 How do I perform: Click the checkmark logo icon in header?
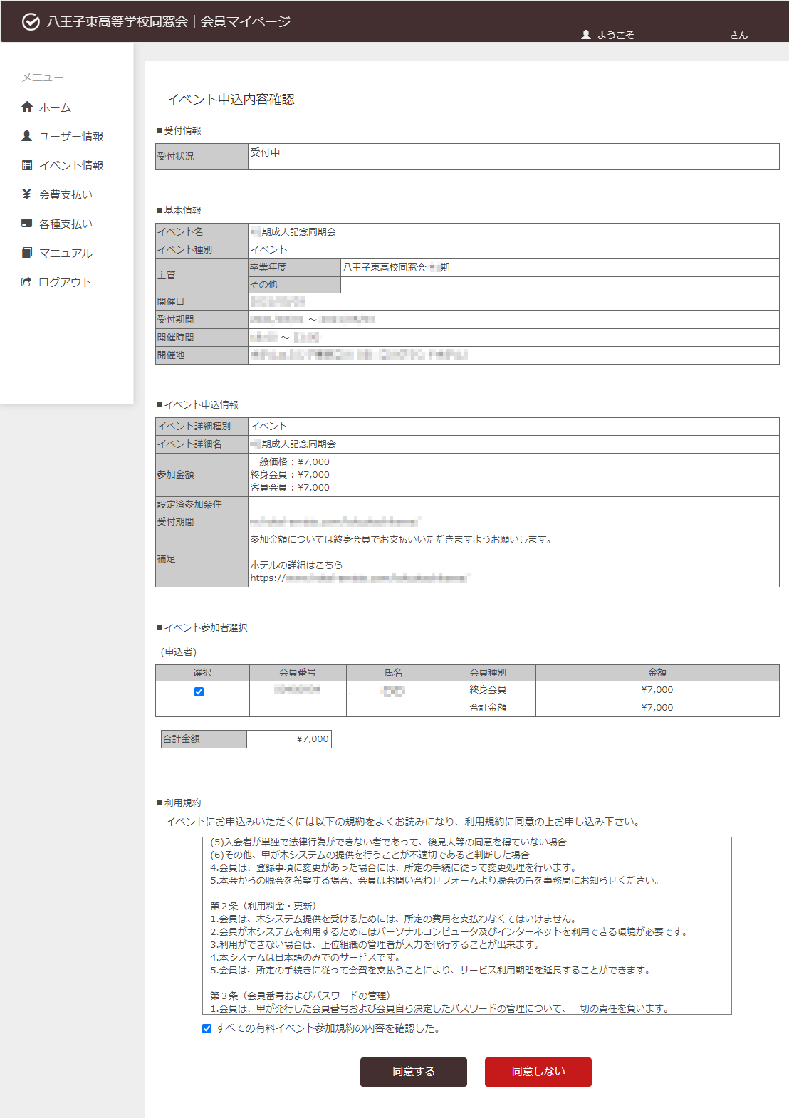(31, 22)
